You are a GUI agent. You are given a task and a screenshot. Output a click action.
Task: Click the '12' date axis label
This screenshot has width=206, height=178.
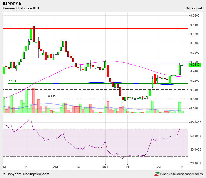coord(78,167)
